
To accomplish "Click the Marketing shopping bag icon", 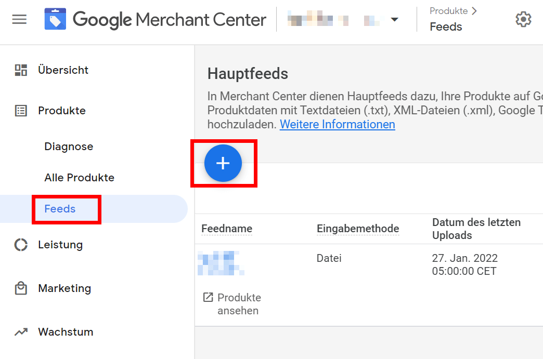I will 21,288.
